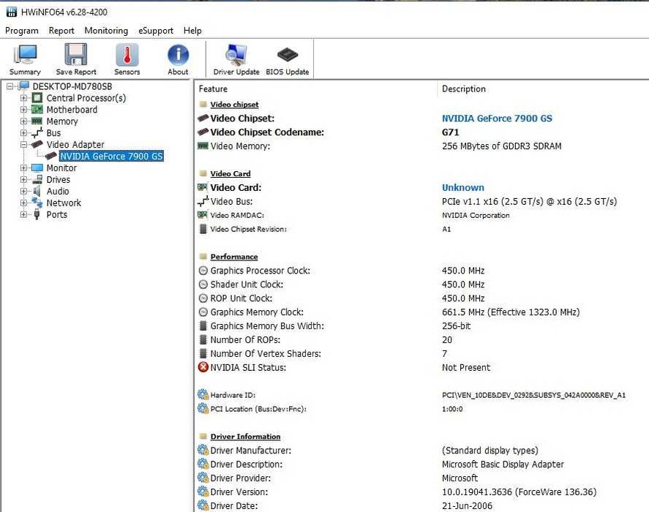
Task: Click the Driver Manufacturer gear icon
Action: point(203,451)
